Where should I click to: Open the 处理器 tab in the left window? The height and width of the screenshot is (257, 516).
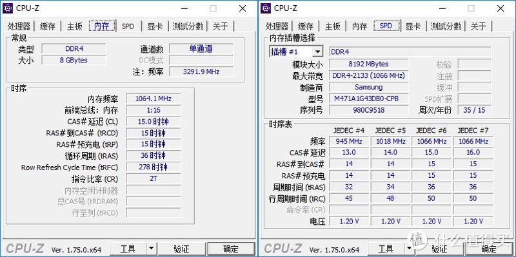coord(19,26)
